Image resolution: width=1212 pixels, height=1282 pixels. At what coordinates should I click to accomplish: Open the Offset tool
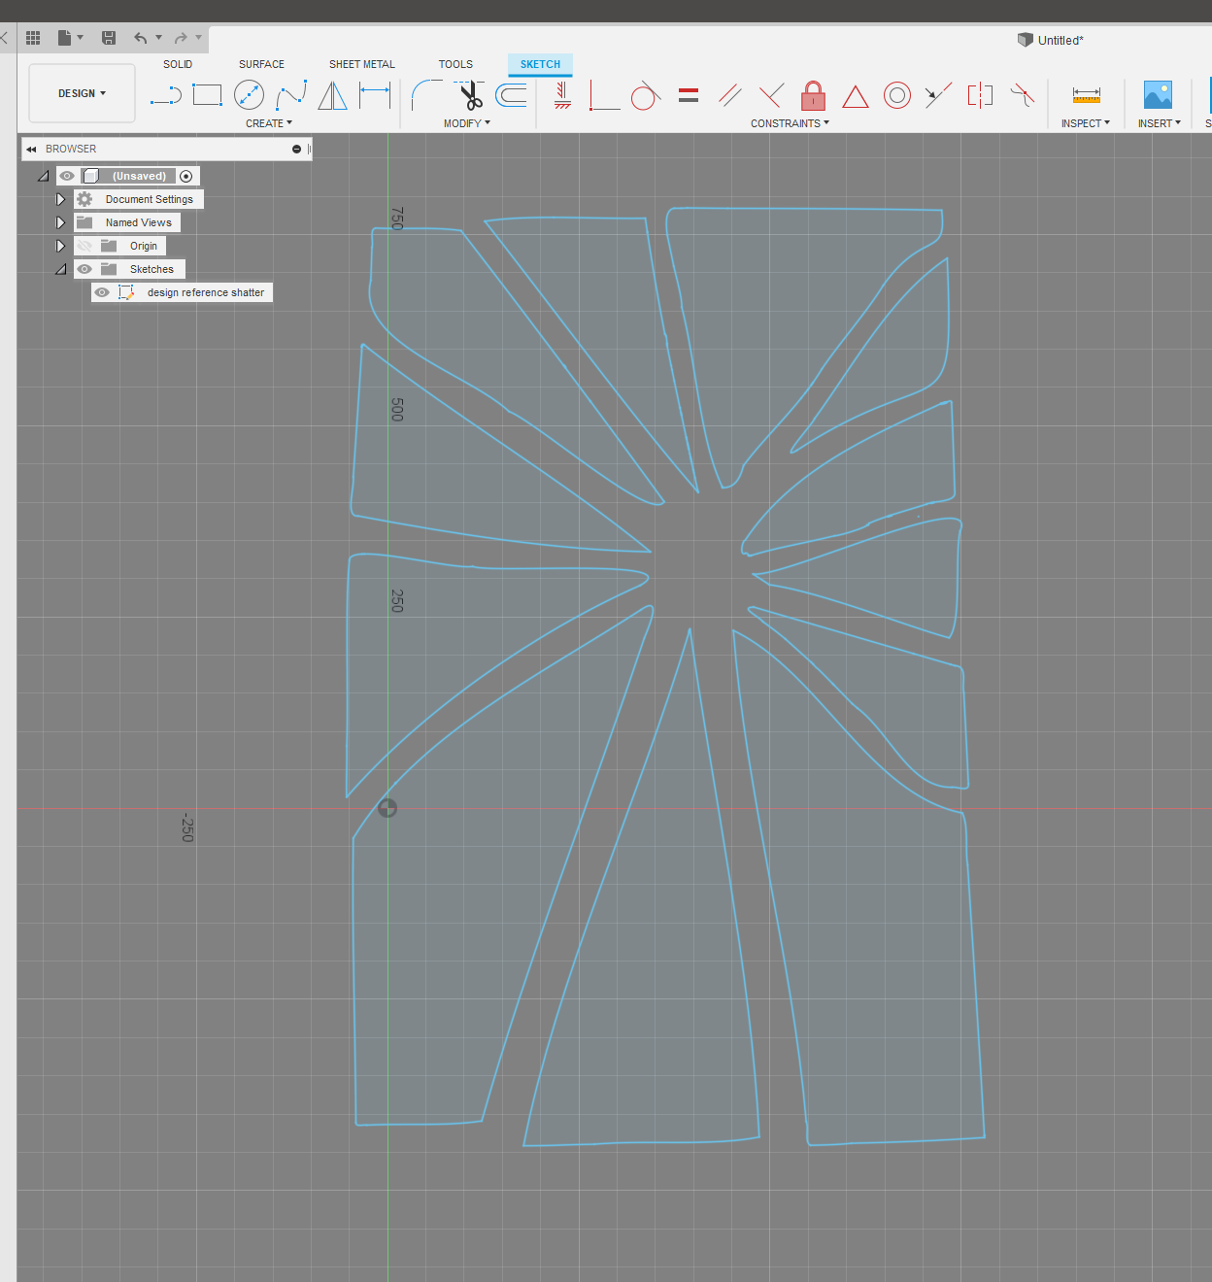coord(510,95)
